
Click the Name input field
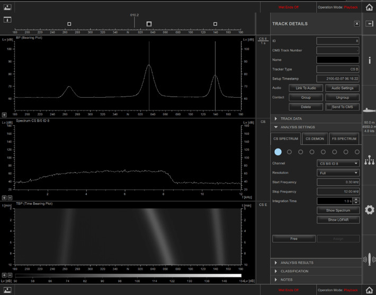(338, 59)
